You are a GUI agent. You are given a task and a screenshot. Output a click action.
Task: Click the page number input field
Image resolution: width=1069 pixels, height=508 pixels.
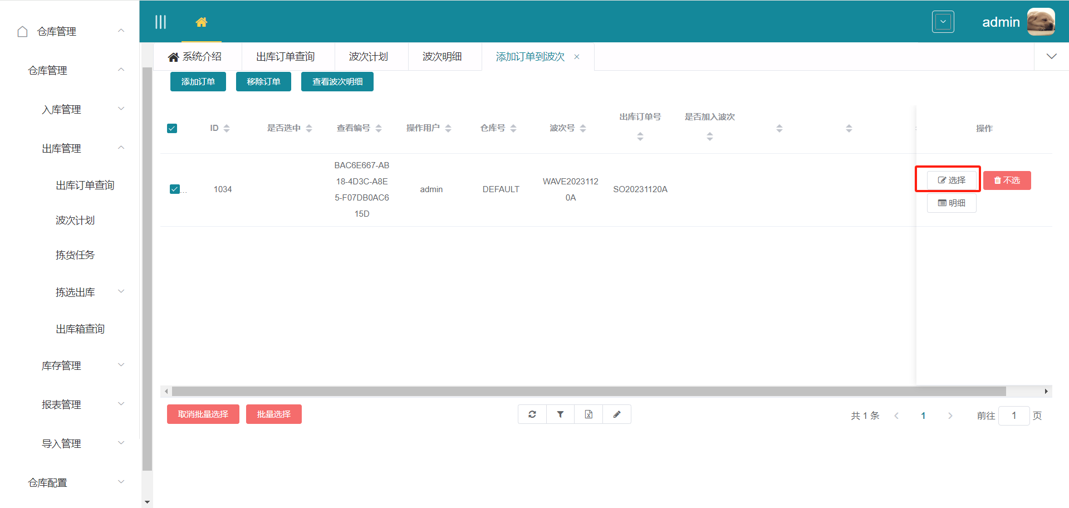(x=1013, y=416)
